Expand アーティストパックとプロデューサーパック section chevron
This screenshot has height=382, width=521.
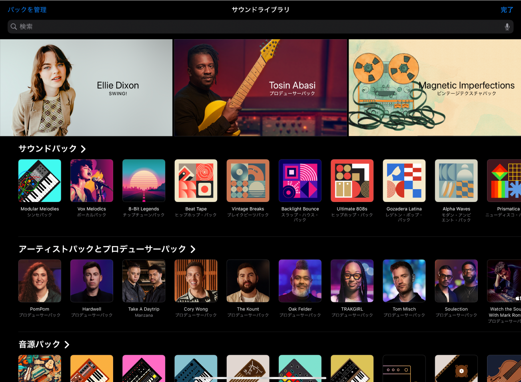point(193,249)
